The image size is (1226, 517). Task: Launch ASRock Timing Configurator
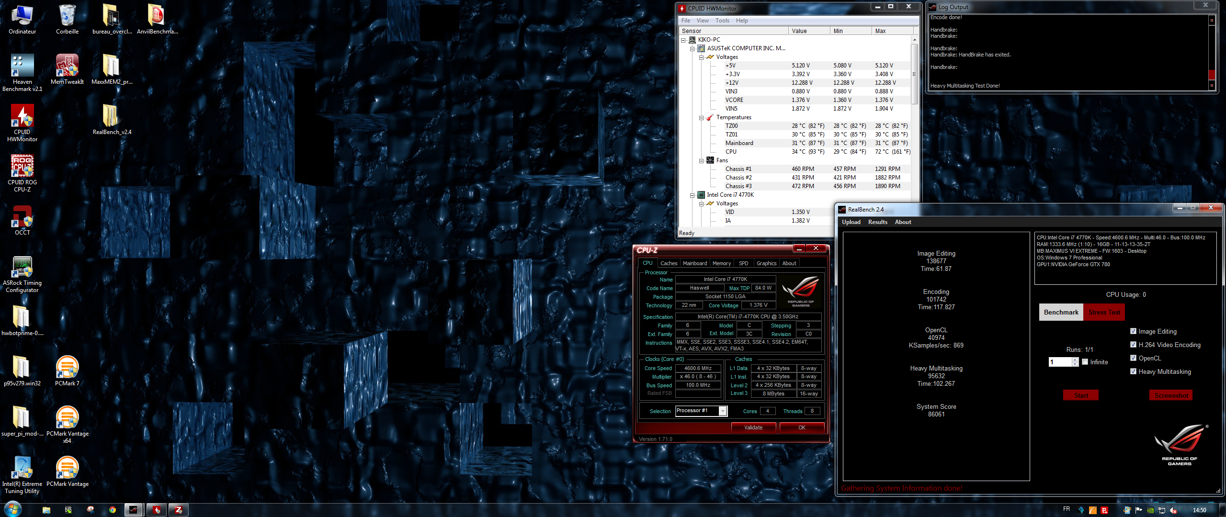tap(22, 274)
